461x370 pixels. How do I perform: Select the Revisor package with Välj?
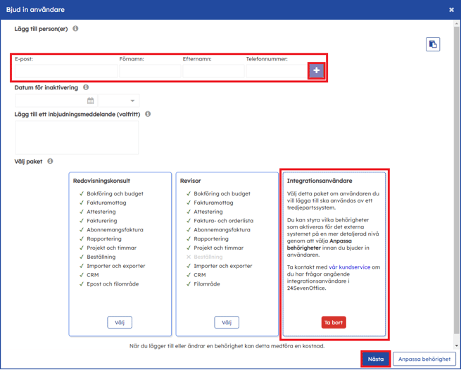click(x=227, y=323)
